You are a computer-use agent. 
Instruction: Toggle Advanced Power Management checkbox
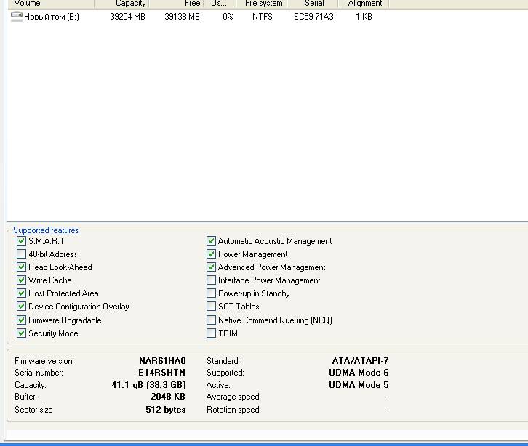pos(211,267)
